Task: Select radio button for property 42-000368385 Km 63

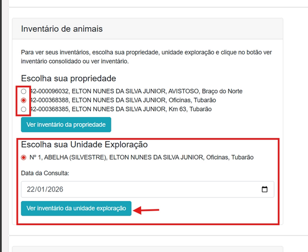Action: (24, 109)
